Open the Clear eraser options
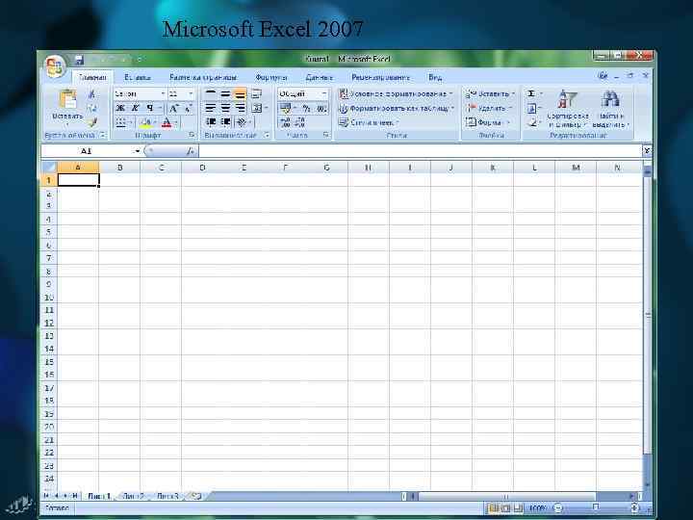The width and height of the screenshot is (693, 520). point(533,122)
